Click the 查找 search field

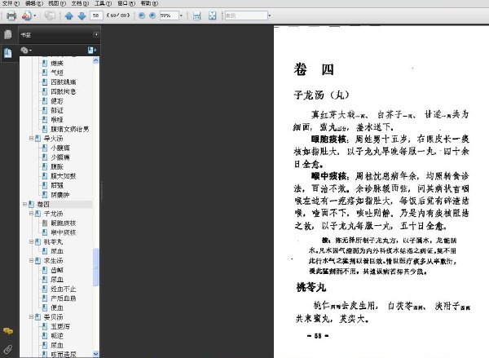click(246, 15)
